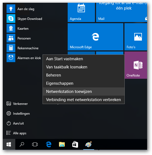Click the Alle apps list icon
The height and width of the screenshot is (155, 152).
pyautogui.click(x=9, y=133)
